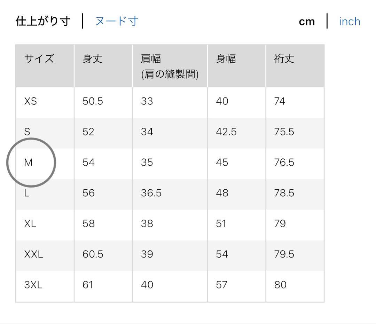Click the 76.5 sleeve value for M

284,163
